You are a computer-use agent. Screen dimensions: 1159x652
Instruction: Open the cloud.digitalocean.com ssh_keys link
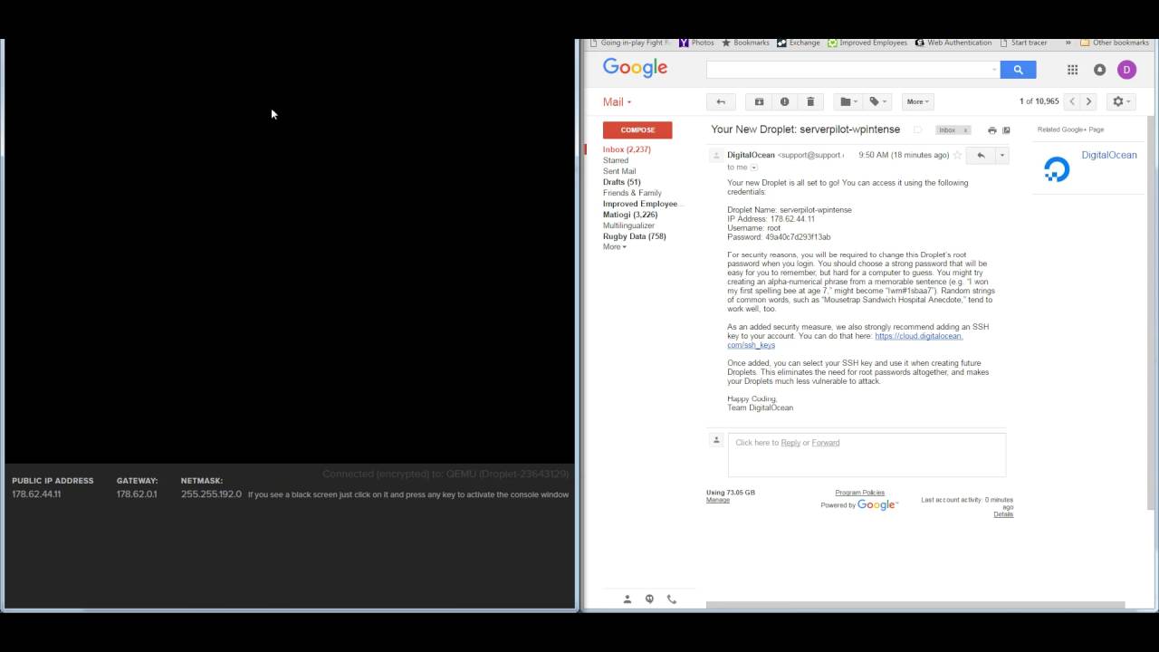click(845, 340)
